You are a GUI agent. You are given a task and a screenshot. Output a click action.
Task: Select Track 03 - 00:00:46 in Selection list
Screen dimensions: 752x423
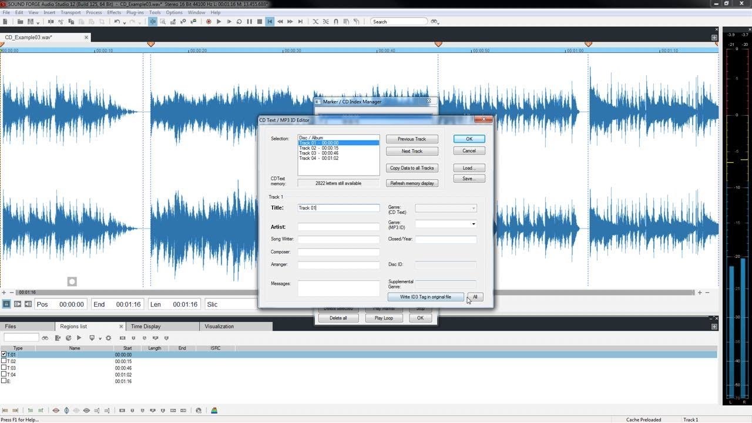pyautogui.click(x=338, y=153)
